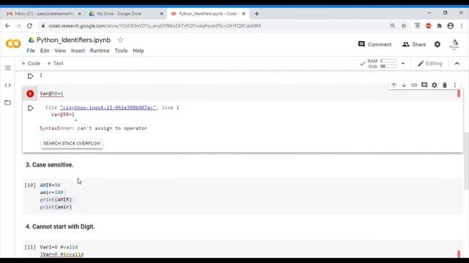Click the colab.research.google.com address bar
This screenshot has height=263, width=469.
155,26
